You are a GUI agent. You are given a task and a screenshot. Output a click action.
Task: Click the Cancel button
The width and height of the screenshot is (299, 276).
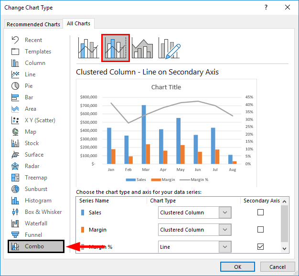coord(278,266)
